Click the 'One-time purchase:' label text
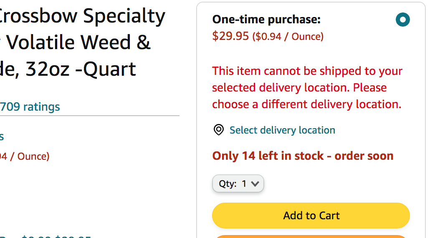435x238 pixels. tap(266, 20)
